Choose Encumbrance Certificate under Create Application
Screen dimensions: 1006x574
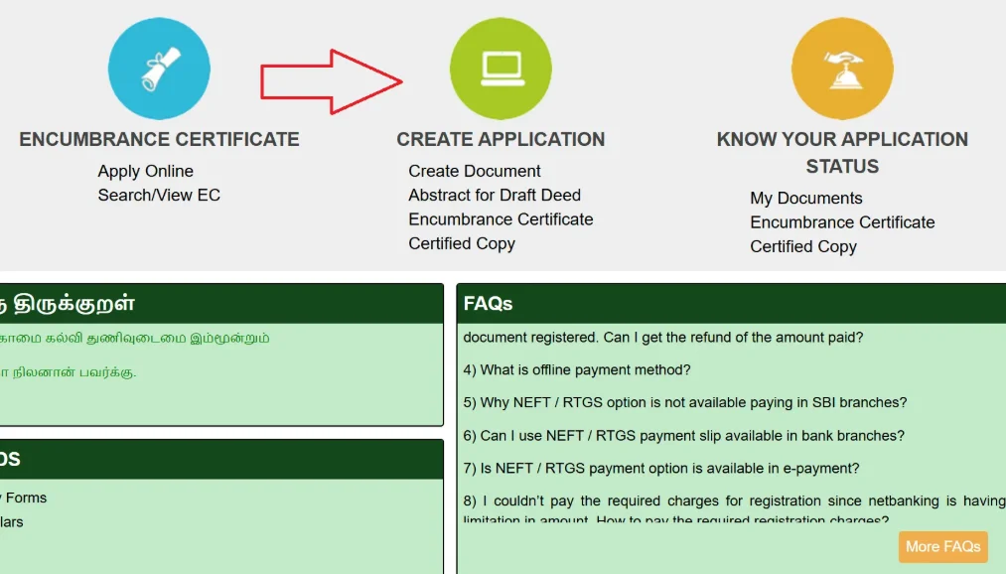point(501,219)
